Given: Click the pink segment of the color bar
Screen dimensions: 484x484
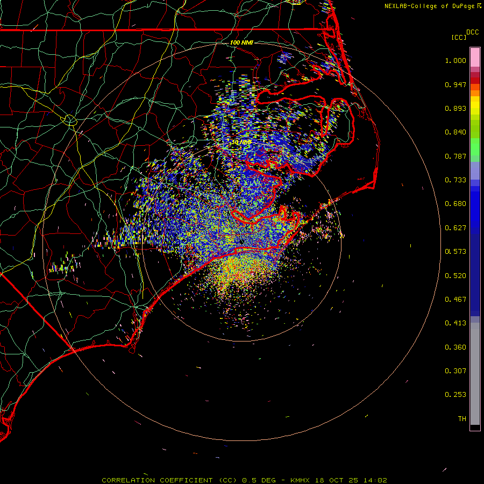Looking at the screenshot, I should click(x=475, y=57).
